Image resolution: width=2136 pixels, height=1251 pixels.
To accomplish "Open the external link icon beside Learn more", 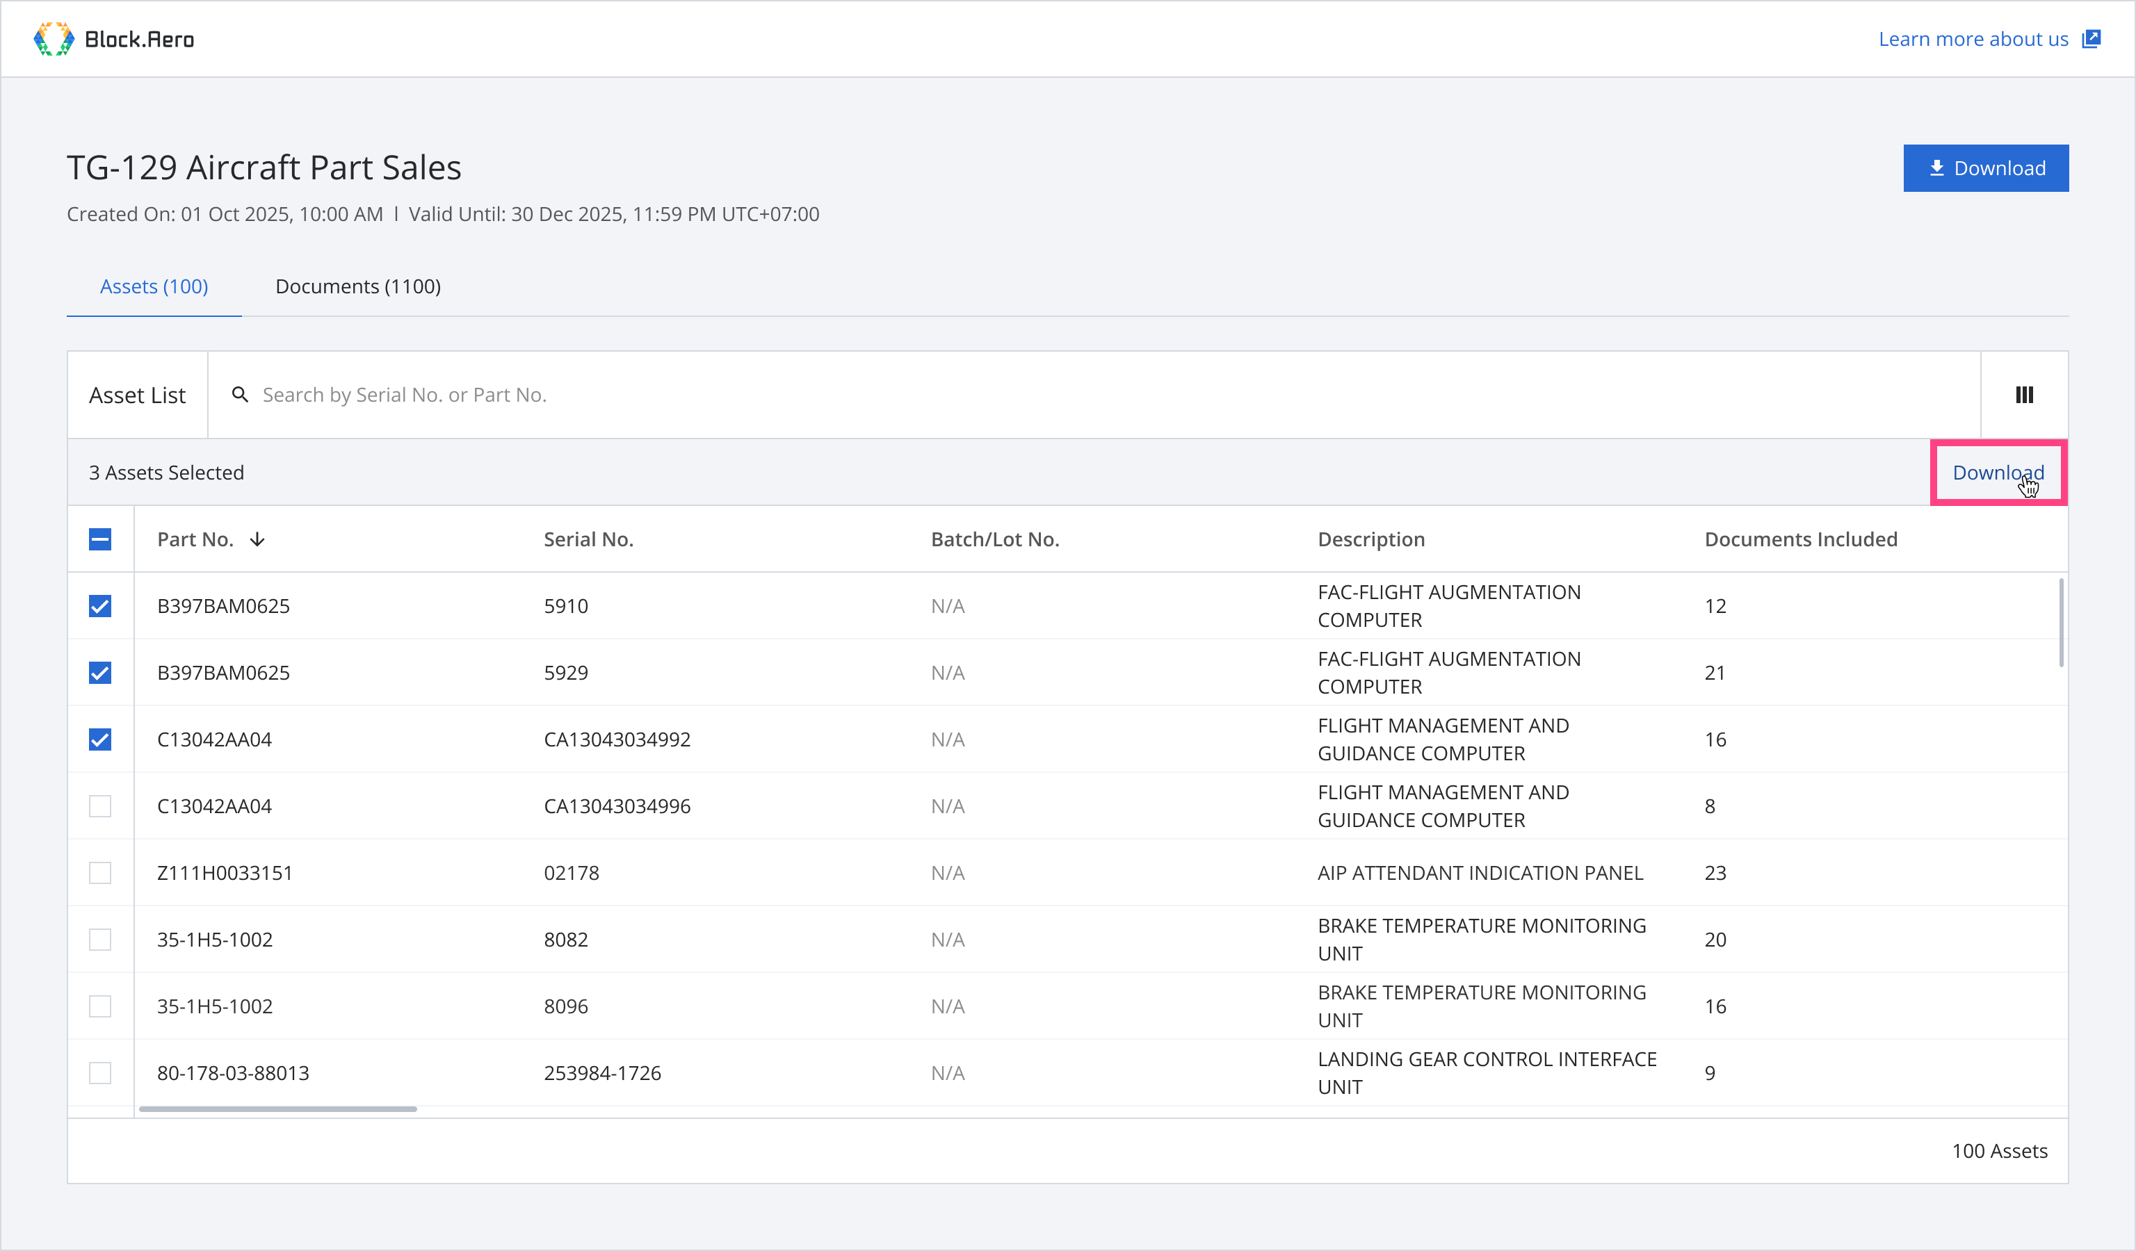I will (2091, 39).
